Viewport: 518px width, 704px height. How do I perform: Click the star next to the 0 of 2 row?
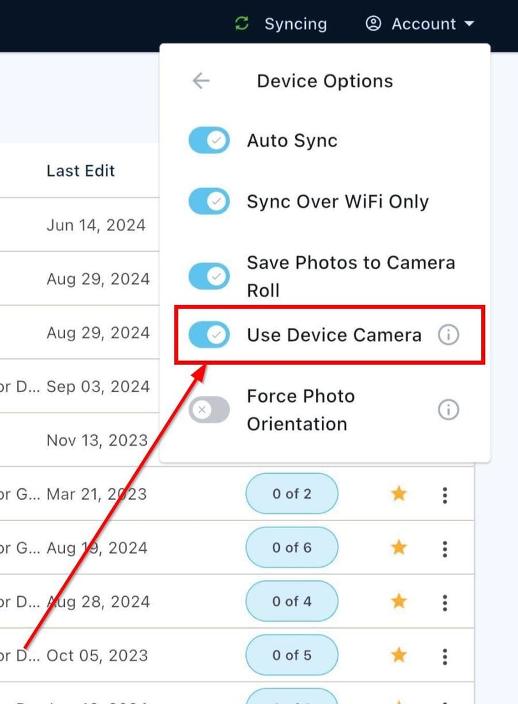pyautogui.click(x=398, y=494)
